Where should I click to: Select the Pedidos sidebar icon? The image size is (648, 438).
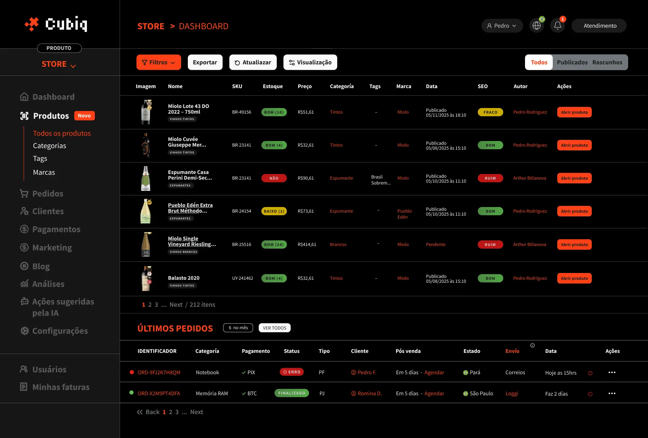(x=24, y=193)
